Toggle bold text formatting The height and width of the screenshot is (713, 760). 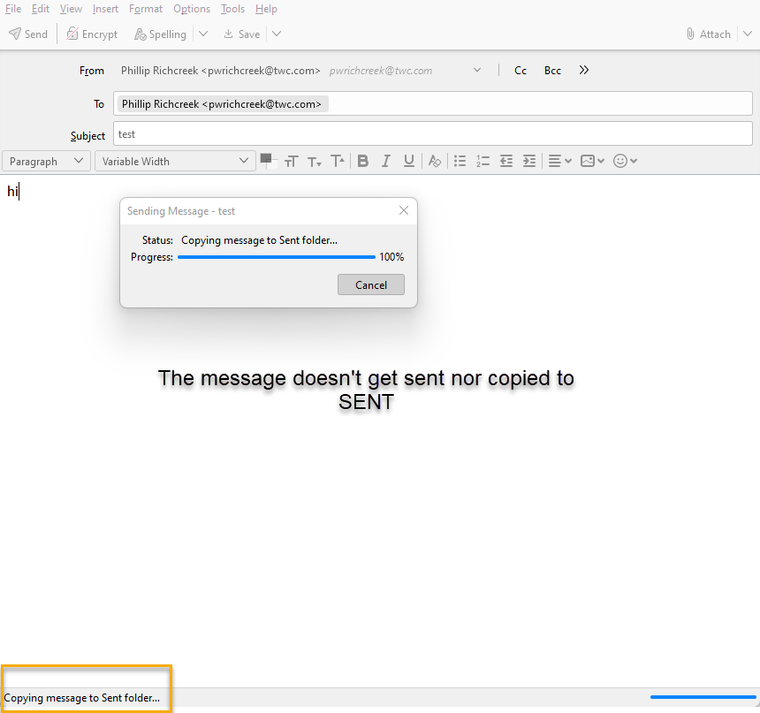click(362, 161)
